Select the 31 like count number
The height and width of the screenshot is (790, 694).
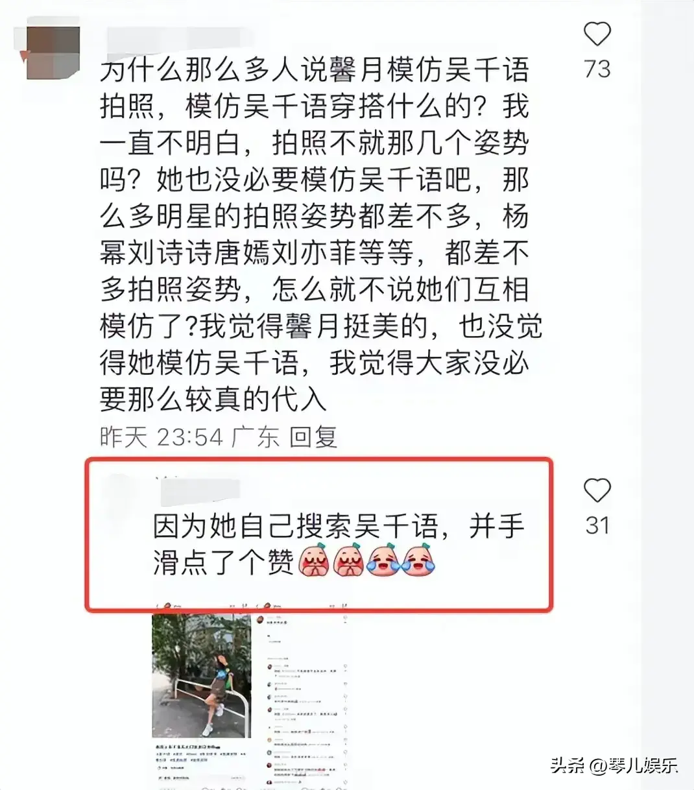[x=597, y=525]
